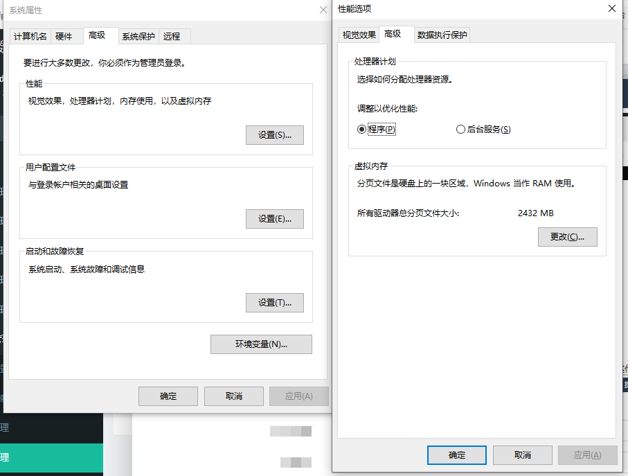Click the 要进行大多数更改 admin notice text

[105, 63]
